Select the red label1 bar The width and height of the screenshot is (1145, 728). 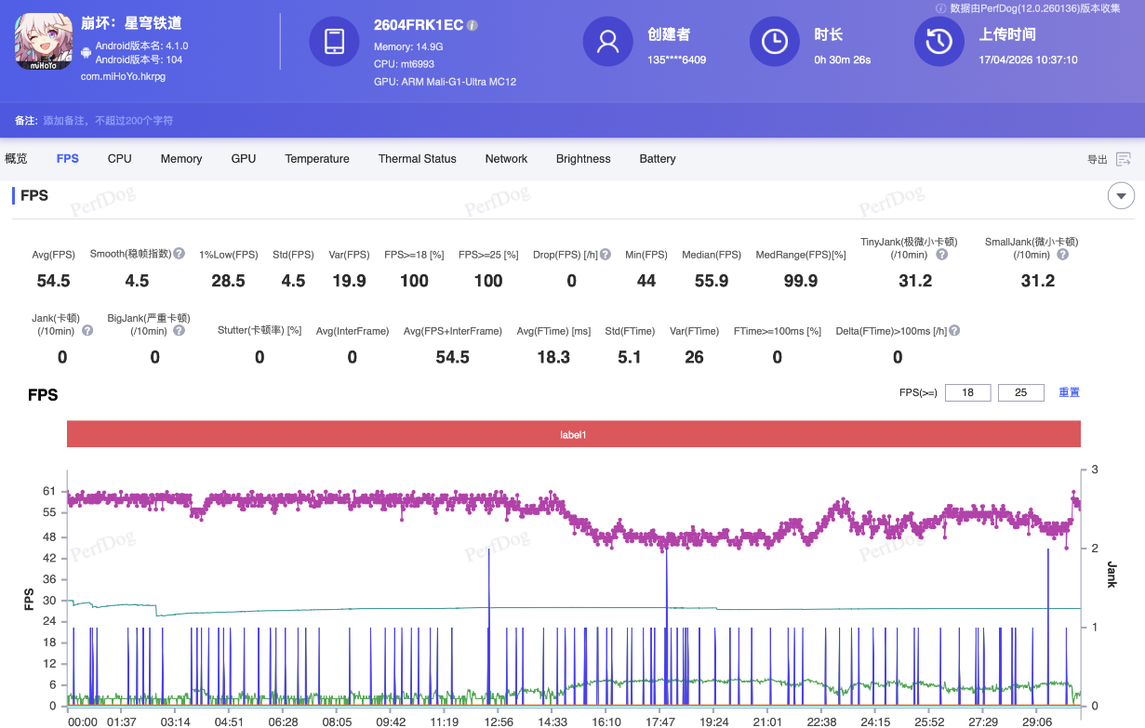point(573,434)
